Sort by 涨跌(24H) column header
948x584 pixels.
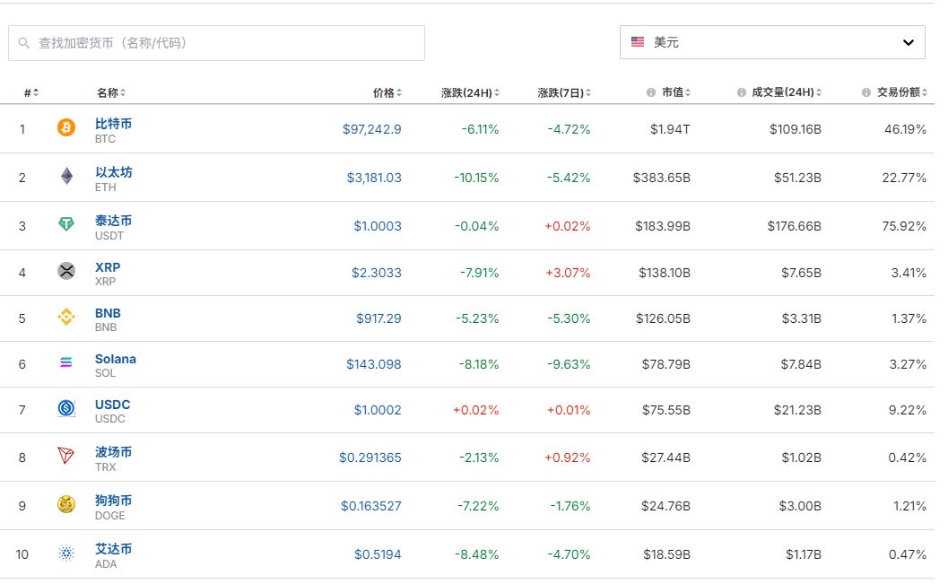click(466, 93)
